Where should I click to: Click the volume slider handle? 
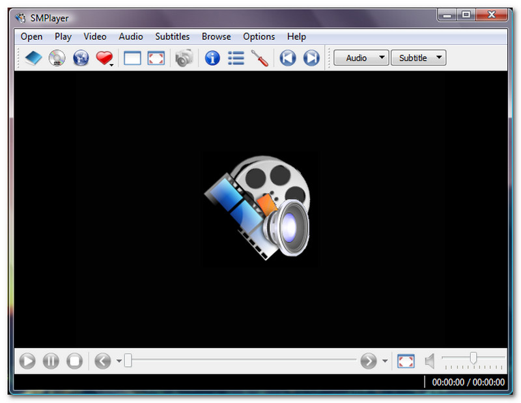click(x=473, y=358)
